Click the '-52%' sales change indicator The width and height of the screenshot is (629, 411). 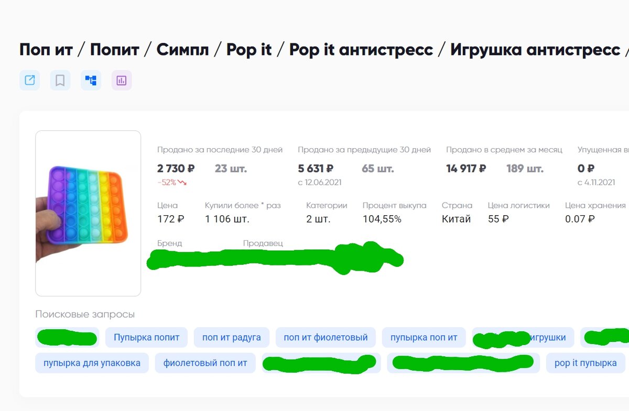tap(167, 183)
